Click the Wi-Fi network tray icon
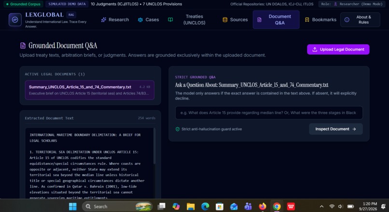 [x=332, y=206]
